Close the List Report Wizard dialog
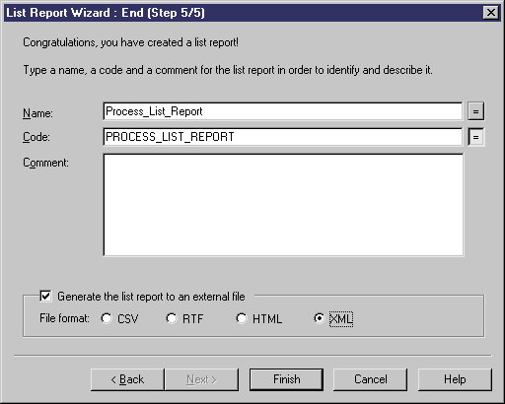 (491, 13)
